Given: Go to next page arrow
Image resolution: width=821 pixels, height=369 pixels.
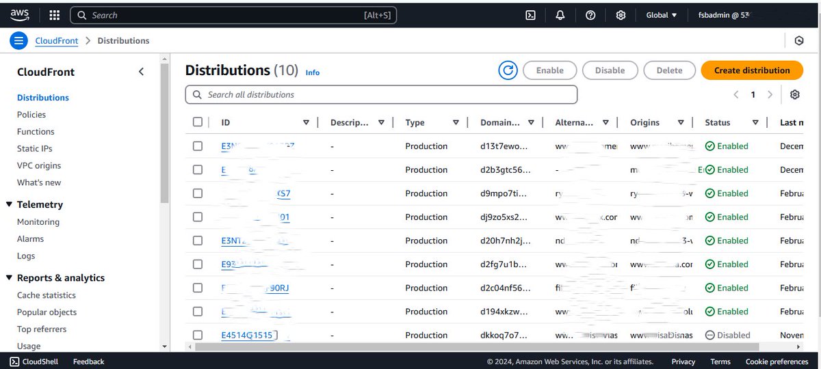Looking at the screenshot, I should 770,94.
